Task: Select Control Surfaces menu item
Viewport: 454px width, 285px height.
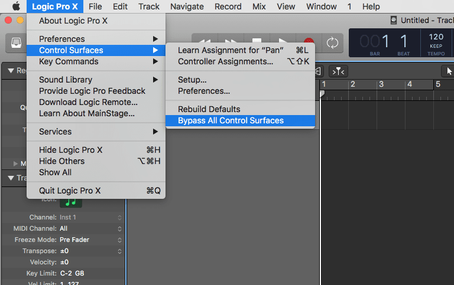Action: click(x=96, y=50)
